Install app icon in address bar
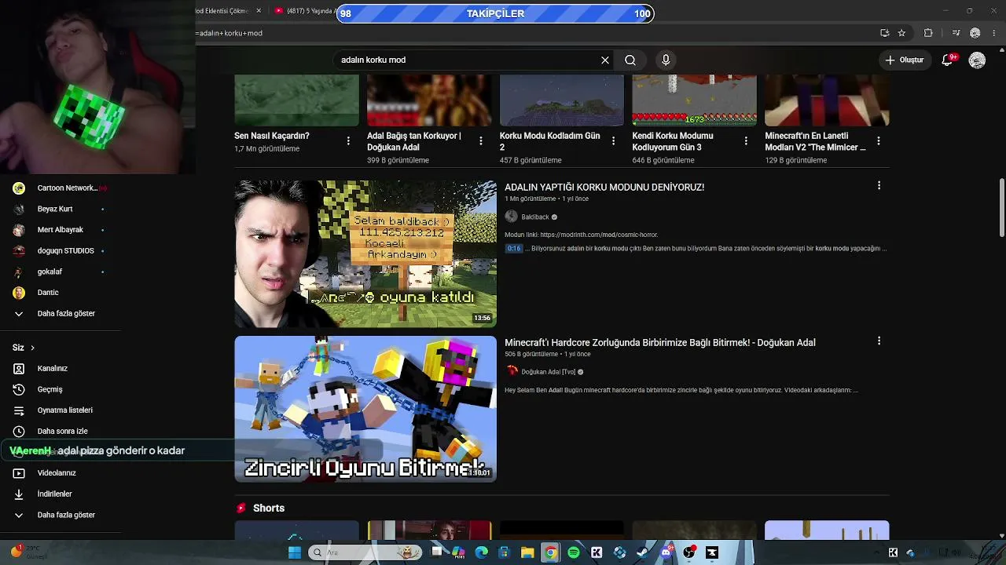 tap(884, 33)
